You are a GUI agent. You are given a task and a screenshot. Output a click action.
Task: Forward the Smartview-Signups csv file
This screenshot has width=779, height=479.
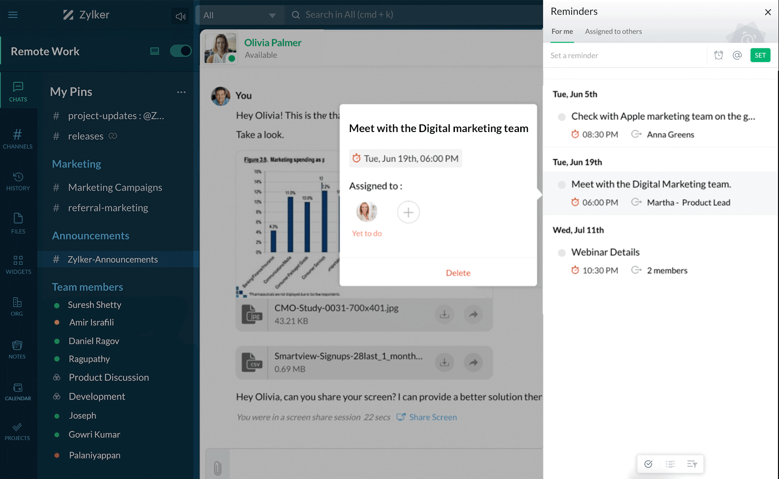pyautogui.click(x=473, y=362)
